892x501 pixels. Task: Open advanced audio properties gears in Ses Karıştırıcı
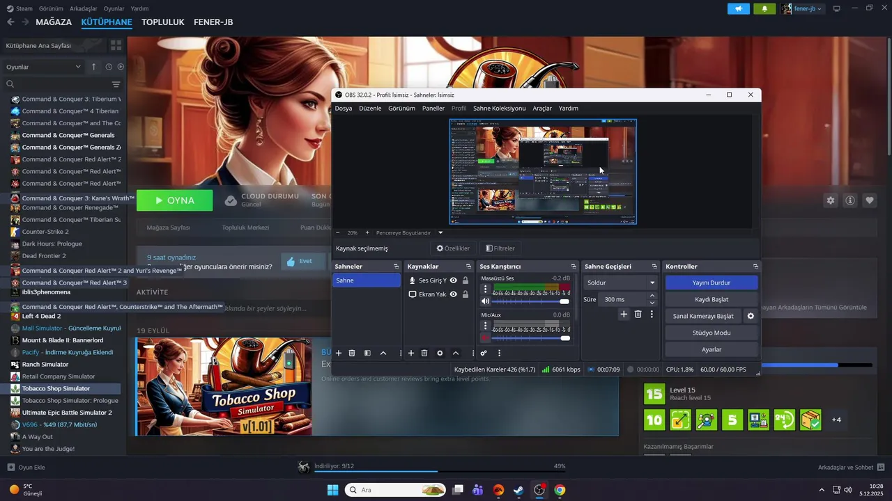(484, 353)
